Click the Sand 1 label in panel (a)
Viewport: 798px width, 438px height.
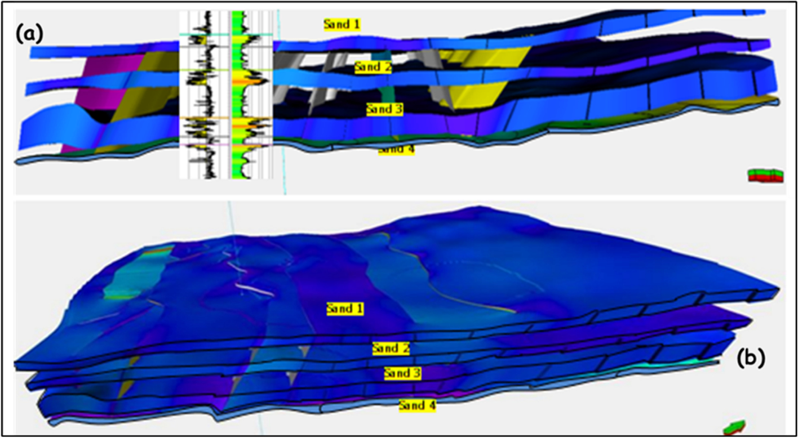pos(342,24)
